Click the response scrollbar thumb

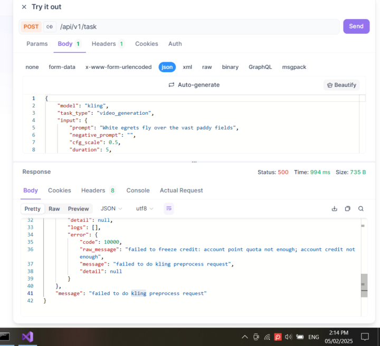point(364,285)
